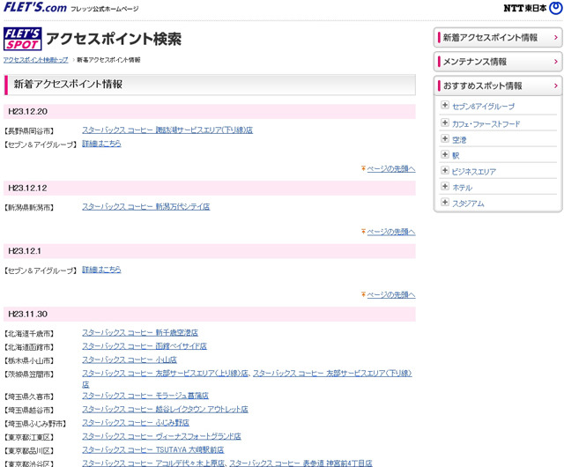Viewport: 564px width, 467px height.
Task: Expand the 空港 plus icon
Action: tap(445, 138)
